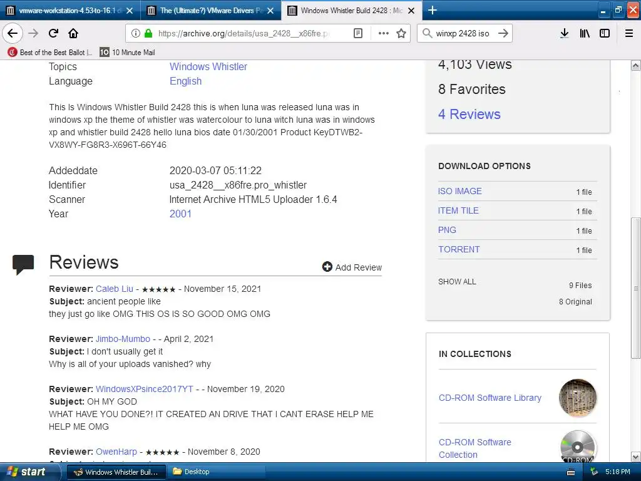Toggle reader view in address bar
641x481 pixels.
coord(357,33)
